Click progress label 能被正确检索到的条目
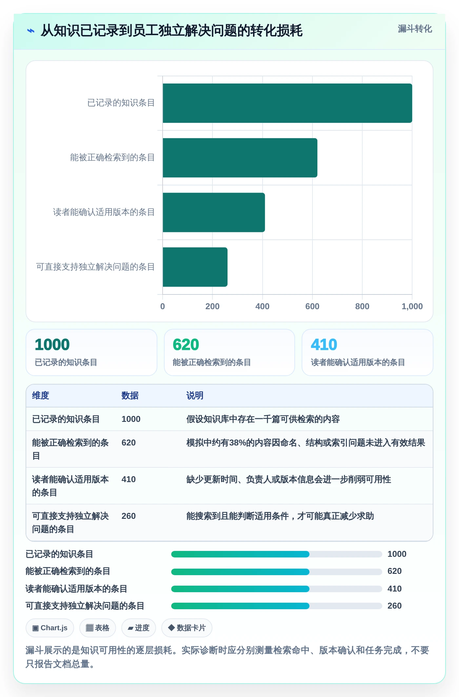The height and width of the screenshot is (697, 459). 68,571
